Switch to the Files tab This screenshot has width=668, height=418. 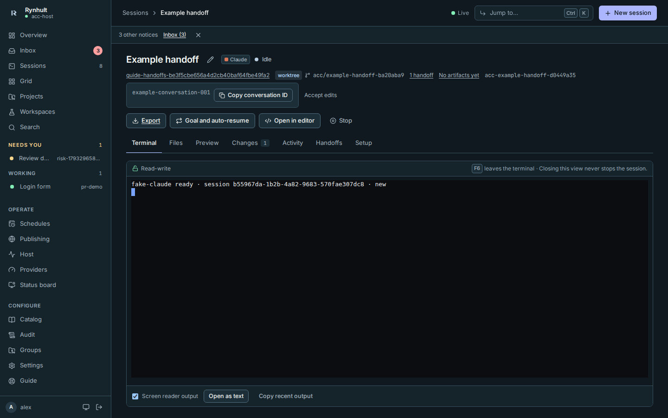[x=176, y=143]
